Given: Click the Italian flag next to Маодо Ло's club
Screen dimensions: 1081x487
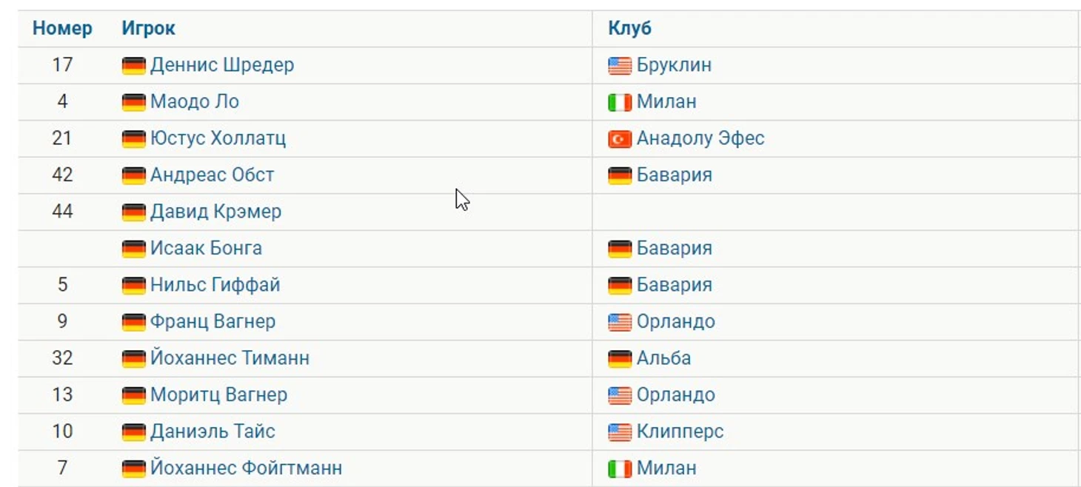Looking at the screenshot, I should click(x=620, y=101).
